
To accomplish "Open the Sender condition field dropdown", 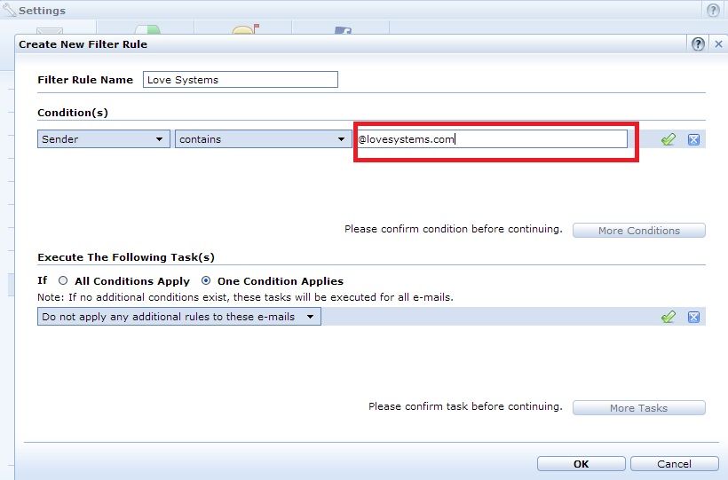I will pyautogui.click(x=104, y=138).
